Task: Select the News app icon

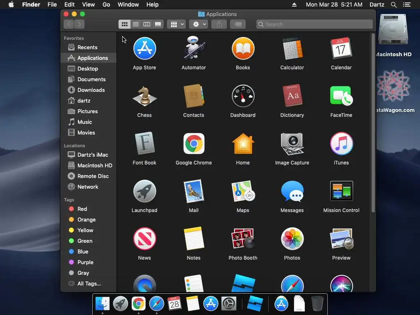Action: click(x=145, y=239)
